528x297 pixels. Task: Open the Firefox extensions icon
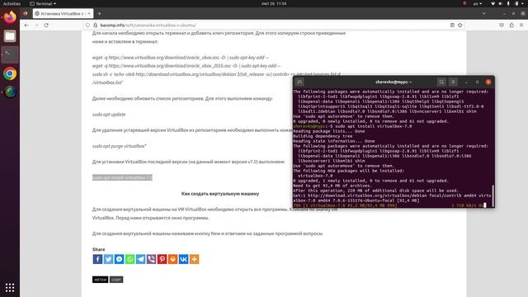(511, 25)
